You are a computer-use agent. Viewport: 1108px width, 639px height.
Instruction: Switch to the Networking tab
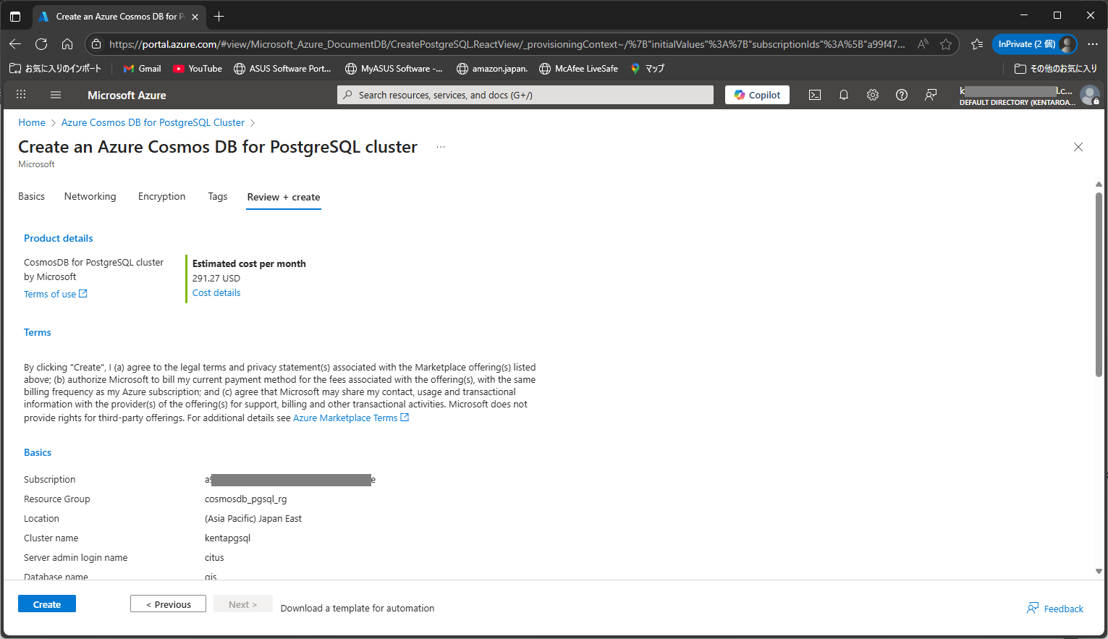pos(90,196)
